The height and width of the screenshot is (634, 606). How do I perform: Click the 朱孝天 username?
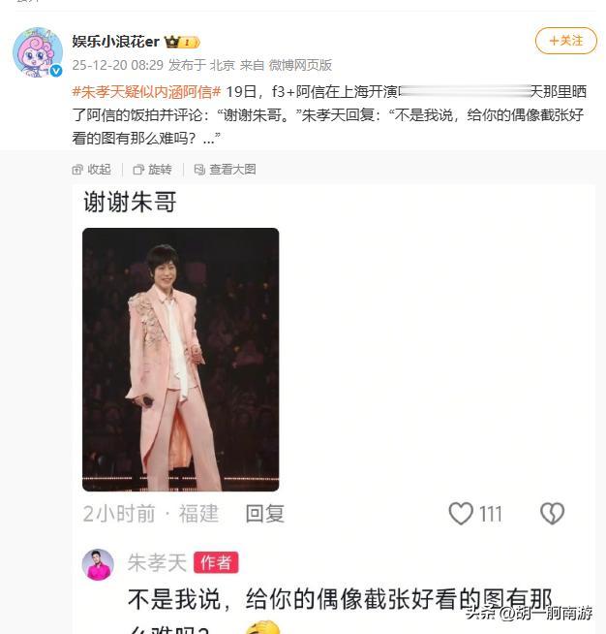coord(157,563)
